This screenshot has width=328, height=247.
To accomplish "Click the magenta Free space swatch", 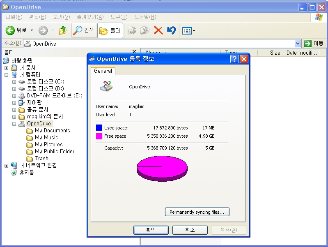I will tap(99, 136).
